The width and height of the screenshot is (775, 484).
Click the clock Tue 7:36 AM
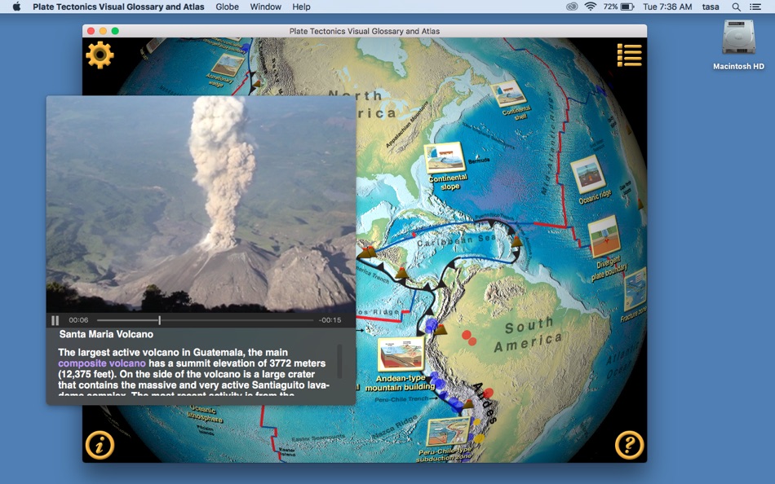click(x=667, y=7)
